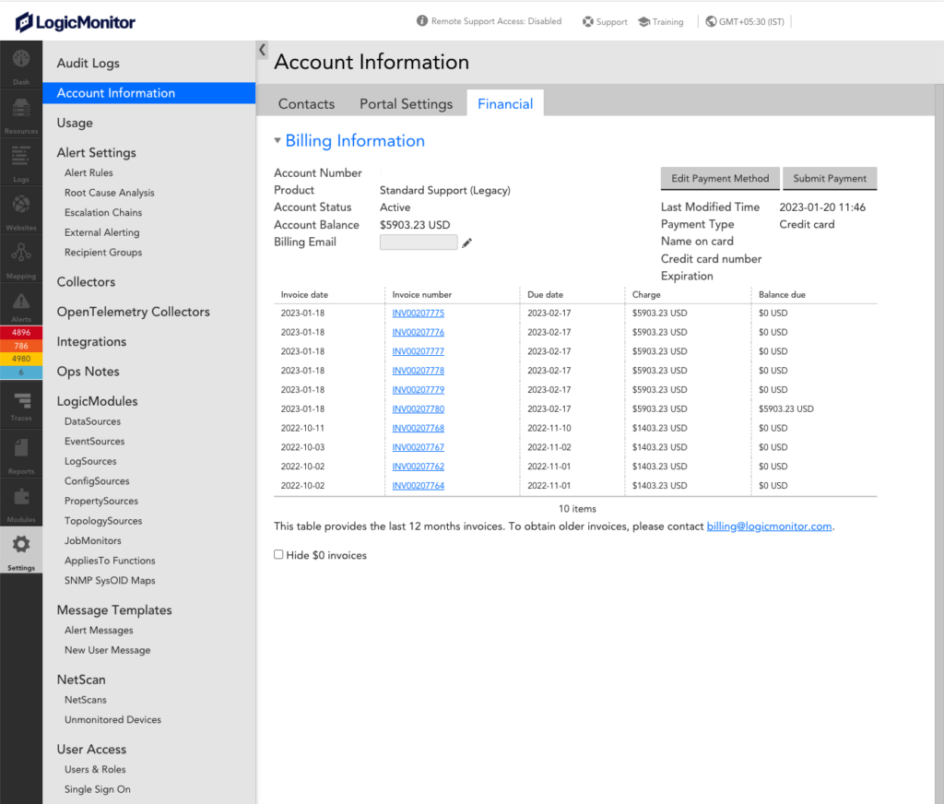Select Account Information in settings menu
The height and width of the screenshot is (804, 944).
[x=149, y=93]
